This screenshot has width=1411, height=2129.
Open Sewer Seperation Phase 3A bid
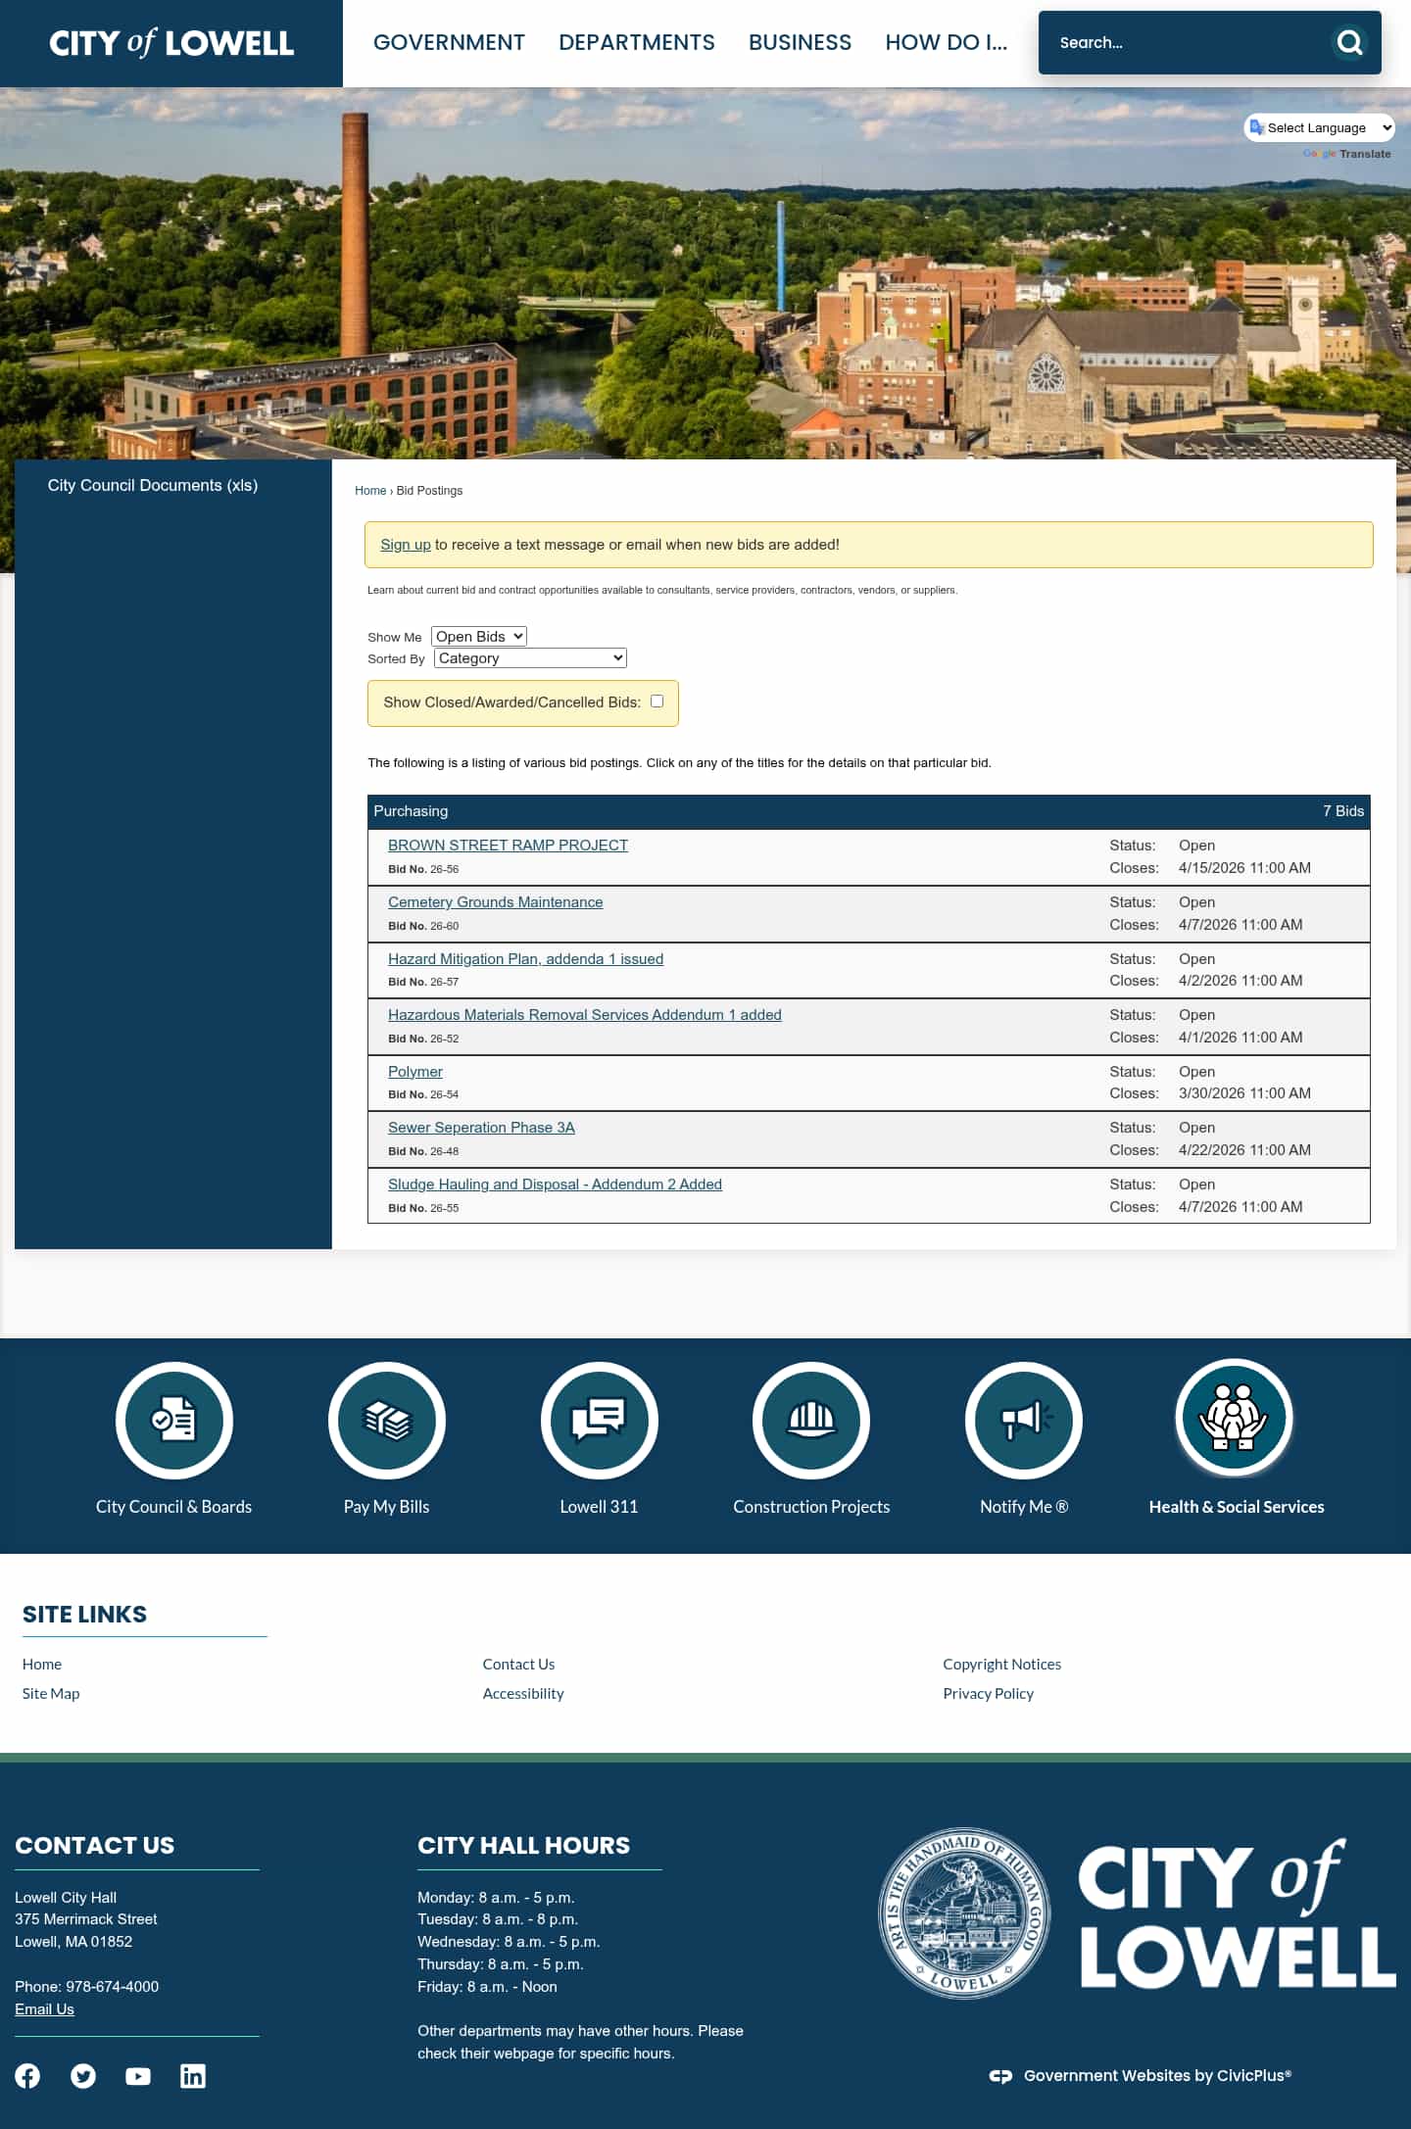pyautogui.click(x=481, y=1128)
